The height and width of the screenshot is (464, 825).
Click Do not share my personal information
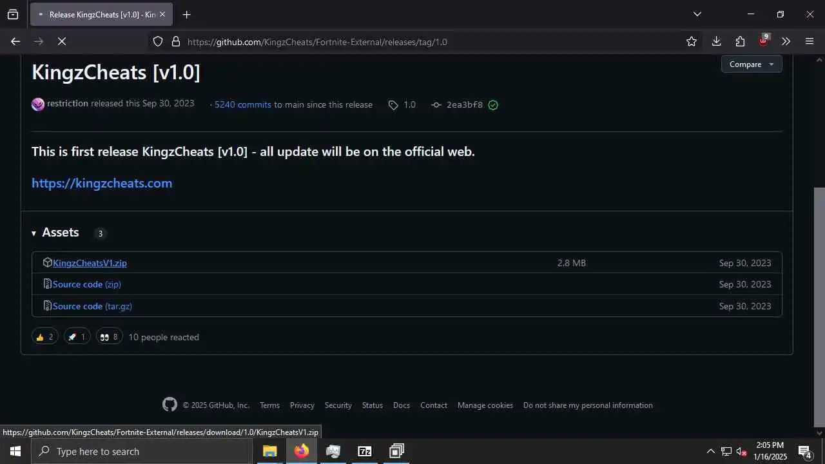(x=588, y=405)
